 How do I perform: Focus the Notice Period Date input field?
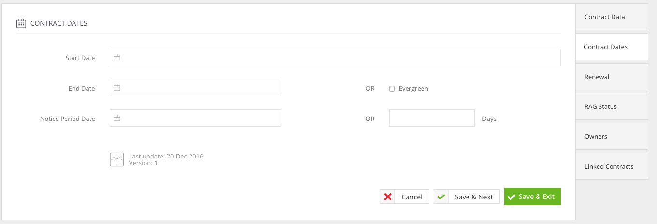pos(195,118)
